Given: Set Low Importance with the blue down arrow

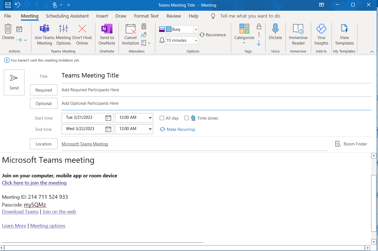Looking at the screenshot, I should [x=259, y=43].
